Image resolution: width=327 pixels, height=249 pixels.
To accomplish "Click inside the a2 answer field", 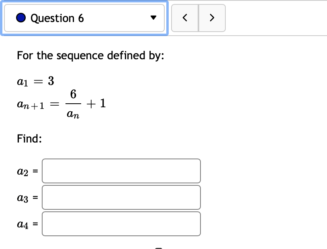I will [121, 171].
